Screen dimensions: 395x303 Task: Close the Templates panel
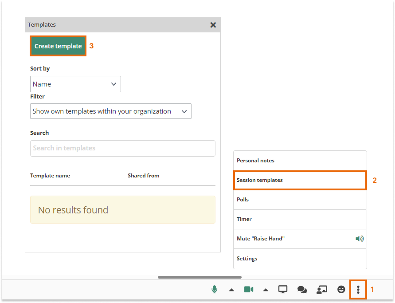(x=213, y=25)
